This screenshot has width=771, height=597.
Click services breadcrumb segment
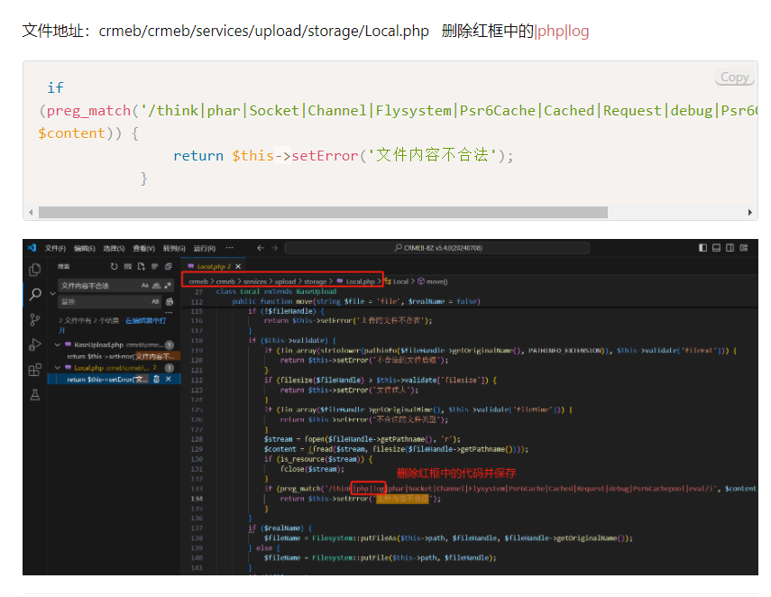click(254, 281)
